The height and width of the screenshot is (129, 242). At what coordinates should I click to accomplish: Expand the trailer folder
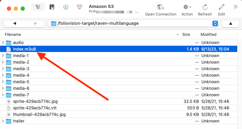(3, 121)
